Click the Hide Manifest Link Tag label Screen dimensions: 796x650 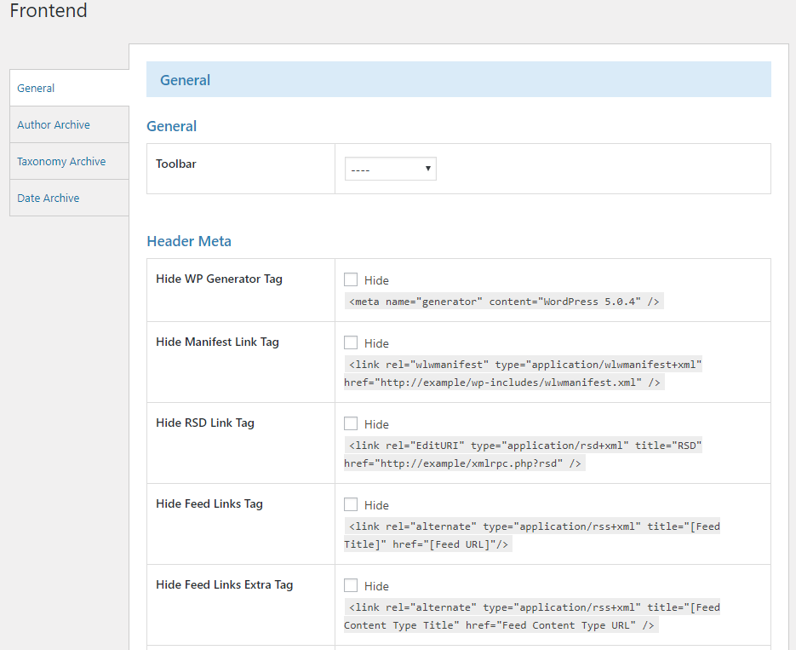[x=217, y=342]
